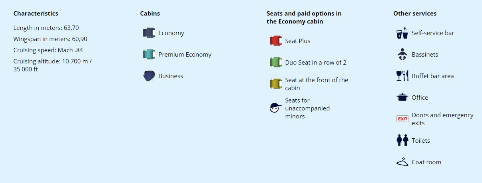Click the Office pot icon
The width and height of the screenshot is (482, 183).
tap(402, 97)
